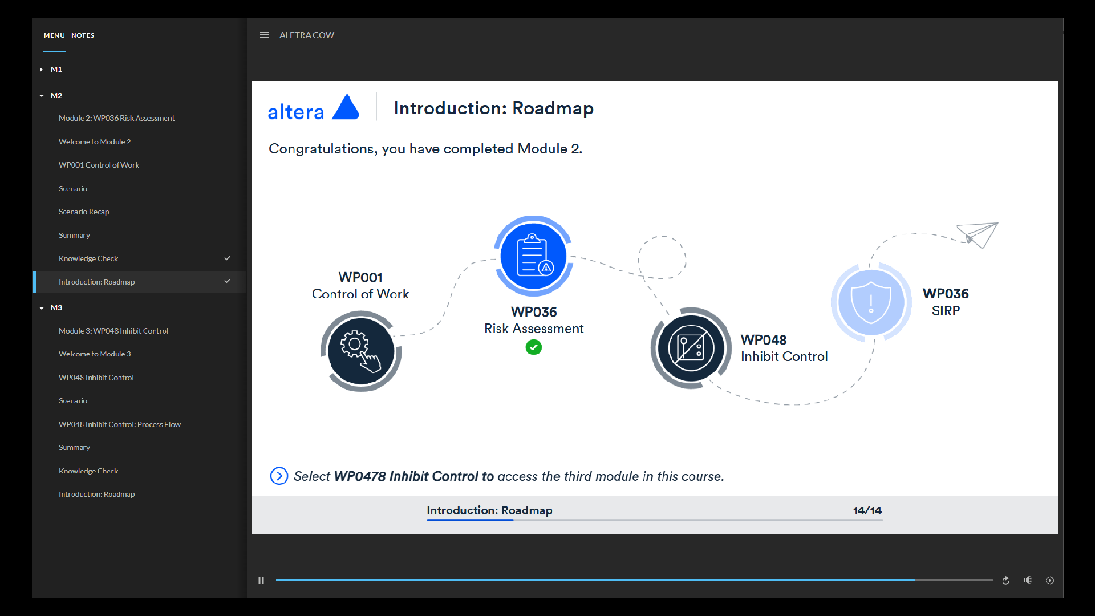
Task: Switch to the NOTES tab
Action: (83, 35)
